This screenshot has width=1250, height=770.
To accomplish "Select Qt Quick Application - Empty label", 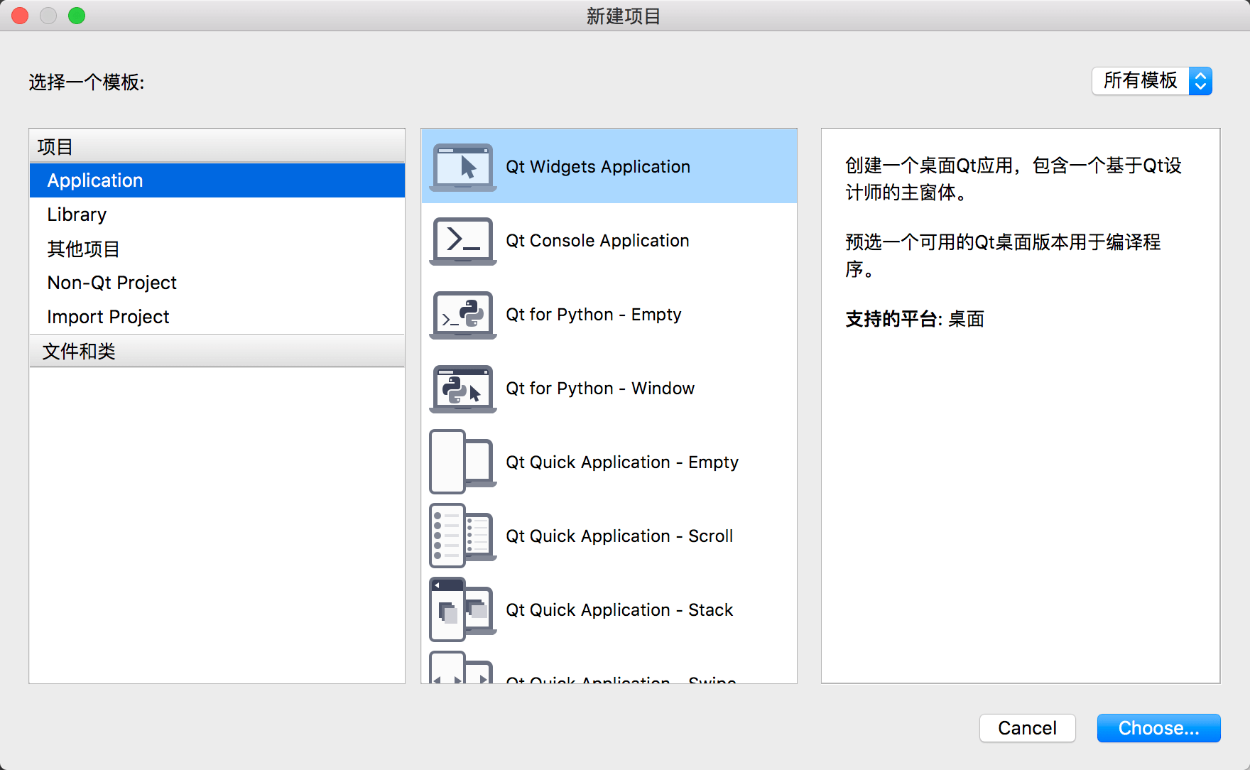I will coord(622,462).
